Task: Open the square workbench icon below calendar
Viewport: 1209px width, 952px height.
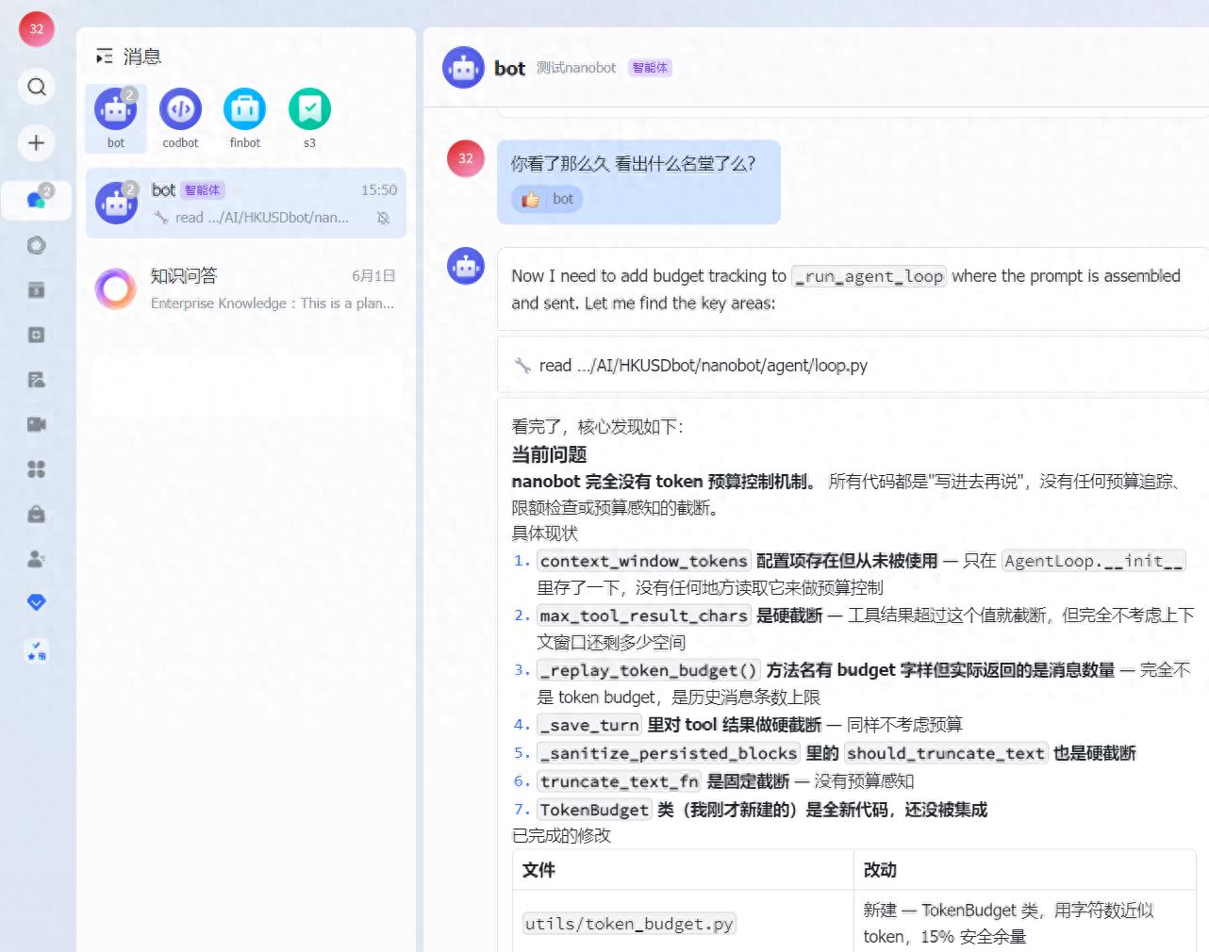Action: 37,335
